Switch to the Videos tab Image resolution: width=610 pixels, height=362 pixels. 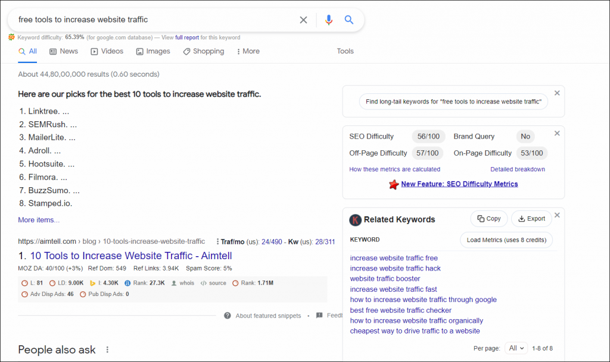[x=107, y=51]
